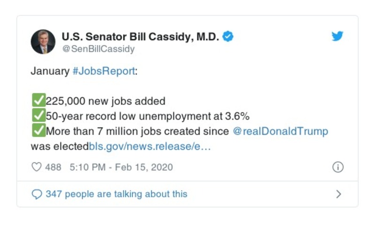Viewport: 375px width, 230px height.
Task: Expand conversation with the right chevron arrow
Action: [338, 194]
